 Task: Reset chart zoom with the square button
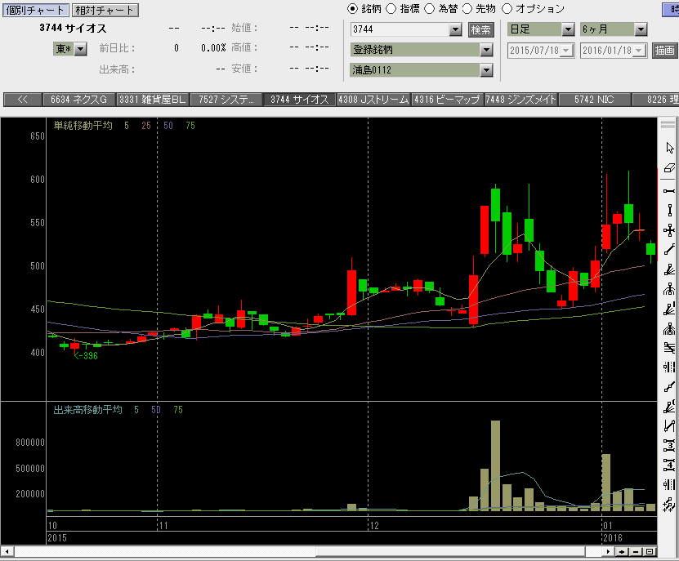point(650,551)
